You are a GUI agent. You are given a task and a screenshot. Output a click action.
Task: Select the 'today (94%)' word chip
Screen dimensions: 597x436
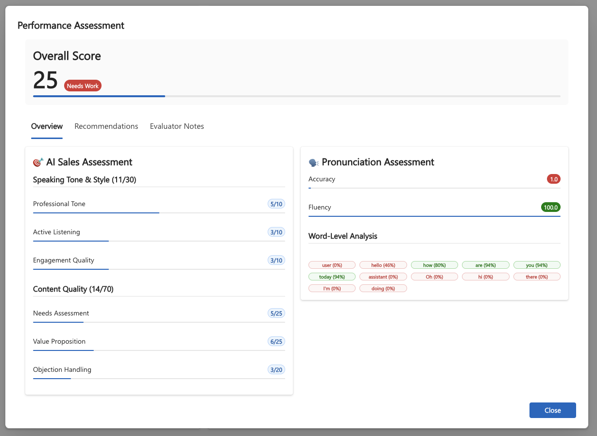332,277
